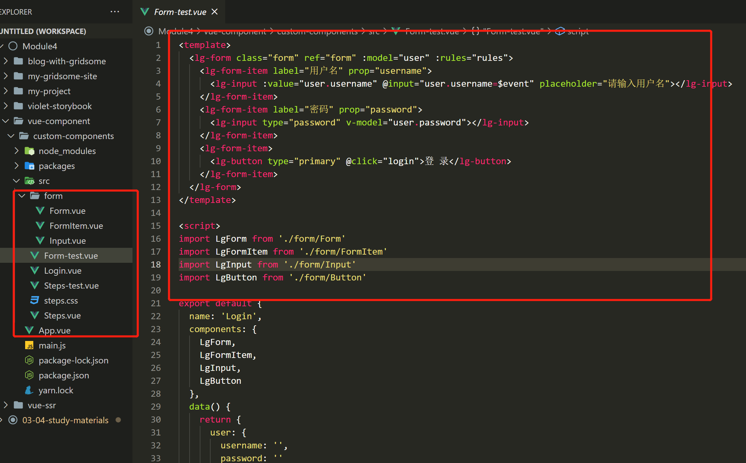746x463 pixels.
Task: Click 'Login' name string on line 22
Action: [x=239, y=316]
